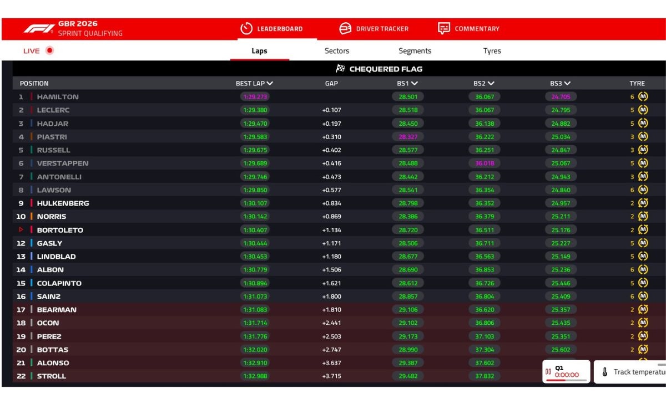Click the Q1 session pause icon
Screen dimensions: 666x404
(548, 372)
